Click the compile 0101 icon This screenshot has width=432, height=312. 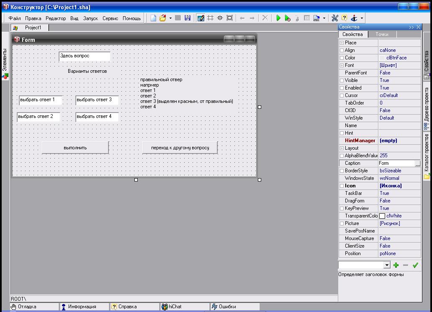pos(316,18)
